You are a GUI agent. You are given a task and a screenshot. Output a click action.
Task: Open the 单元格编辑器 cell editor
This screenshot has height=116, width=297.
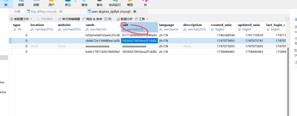(69, 19)
